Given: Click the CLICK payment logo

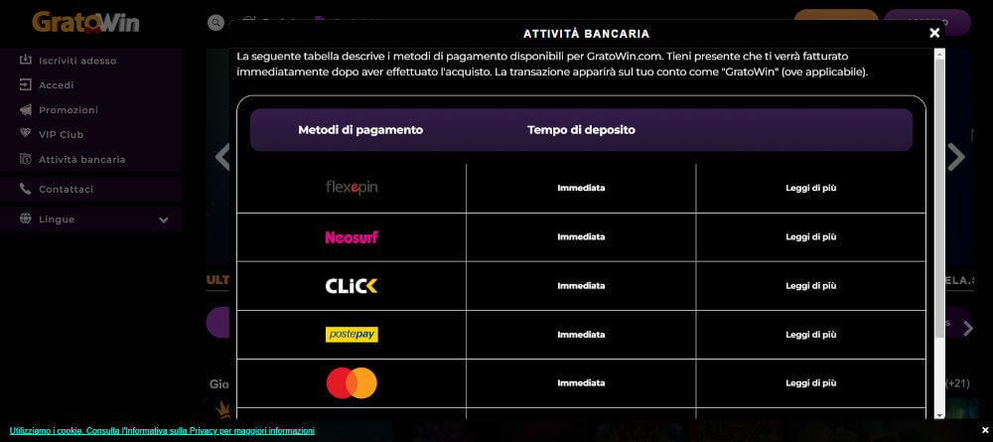Looking at the screenshot, I should point(352,286).
